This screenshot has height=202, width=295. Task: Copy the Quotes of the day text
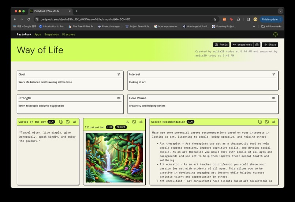point(61,122)
